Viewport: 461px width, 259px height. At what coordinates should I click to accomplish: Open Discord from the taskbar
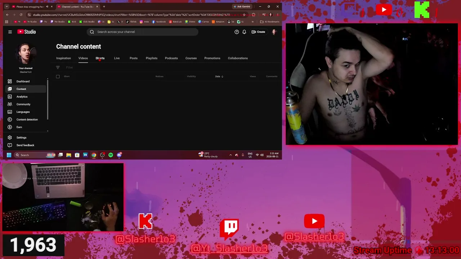119,155
